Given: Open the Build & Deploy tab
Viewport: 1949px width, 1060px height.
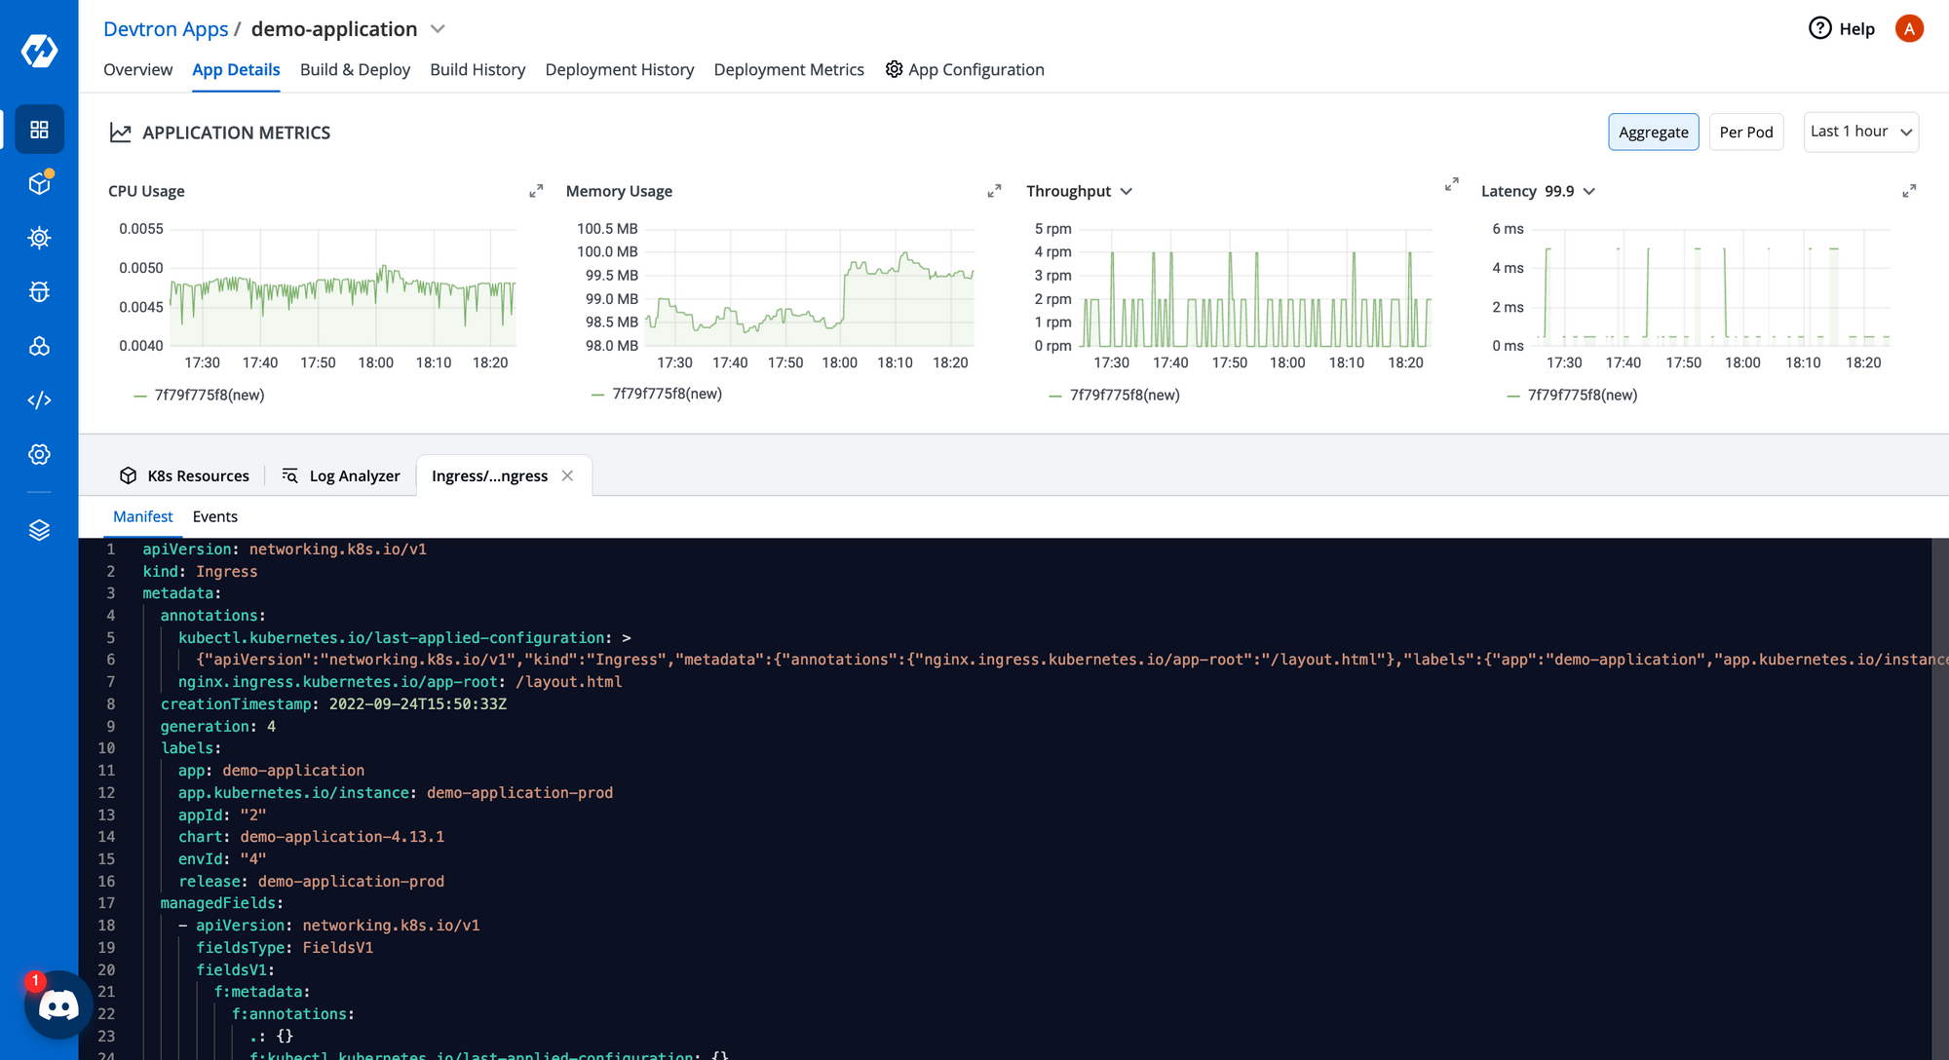Looking at the screenshot, I should pos(355,69).
